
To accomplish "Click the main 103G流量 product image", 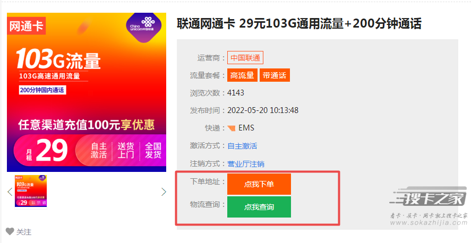I will 87,92.
